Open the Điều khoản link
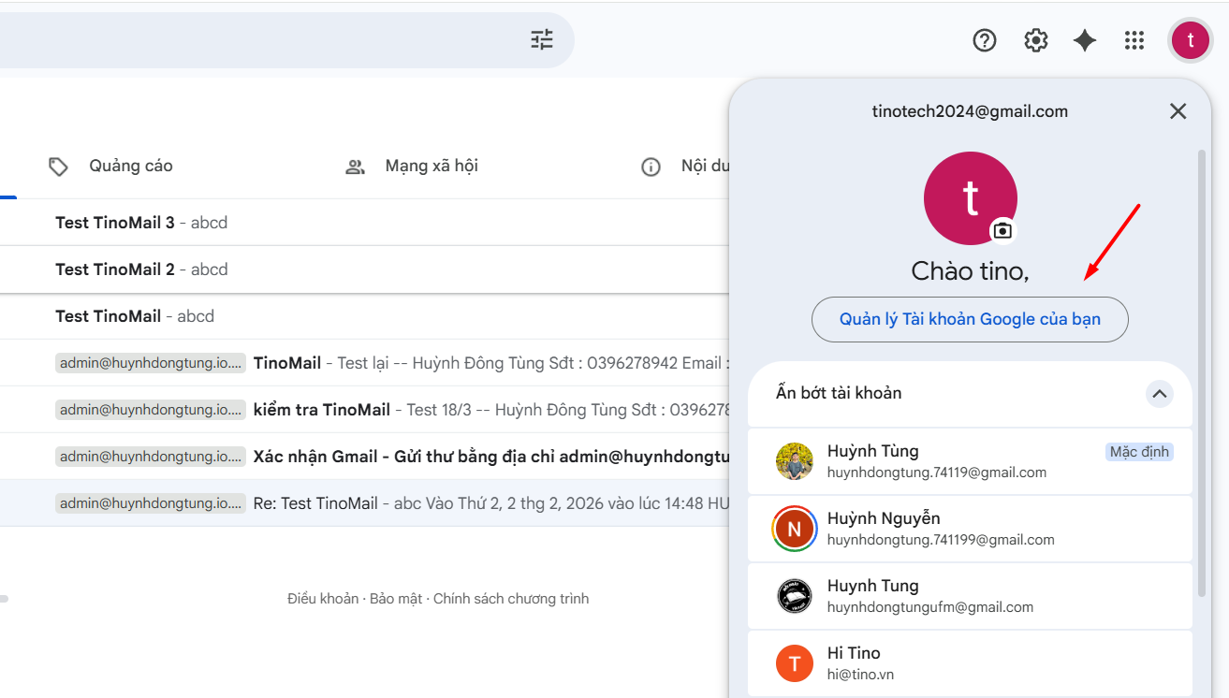The image size is (1229, 698). (323, 599)
